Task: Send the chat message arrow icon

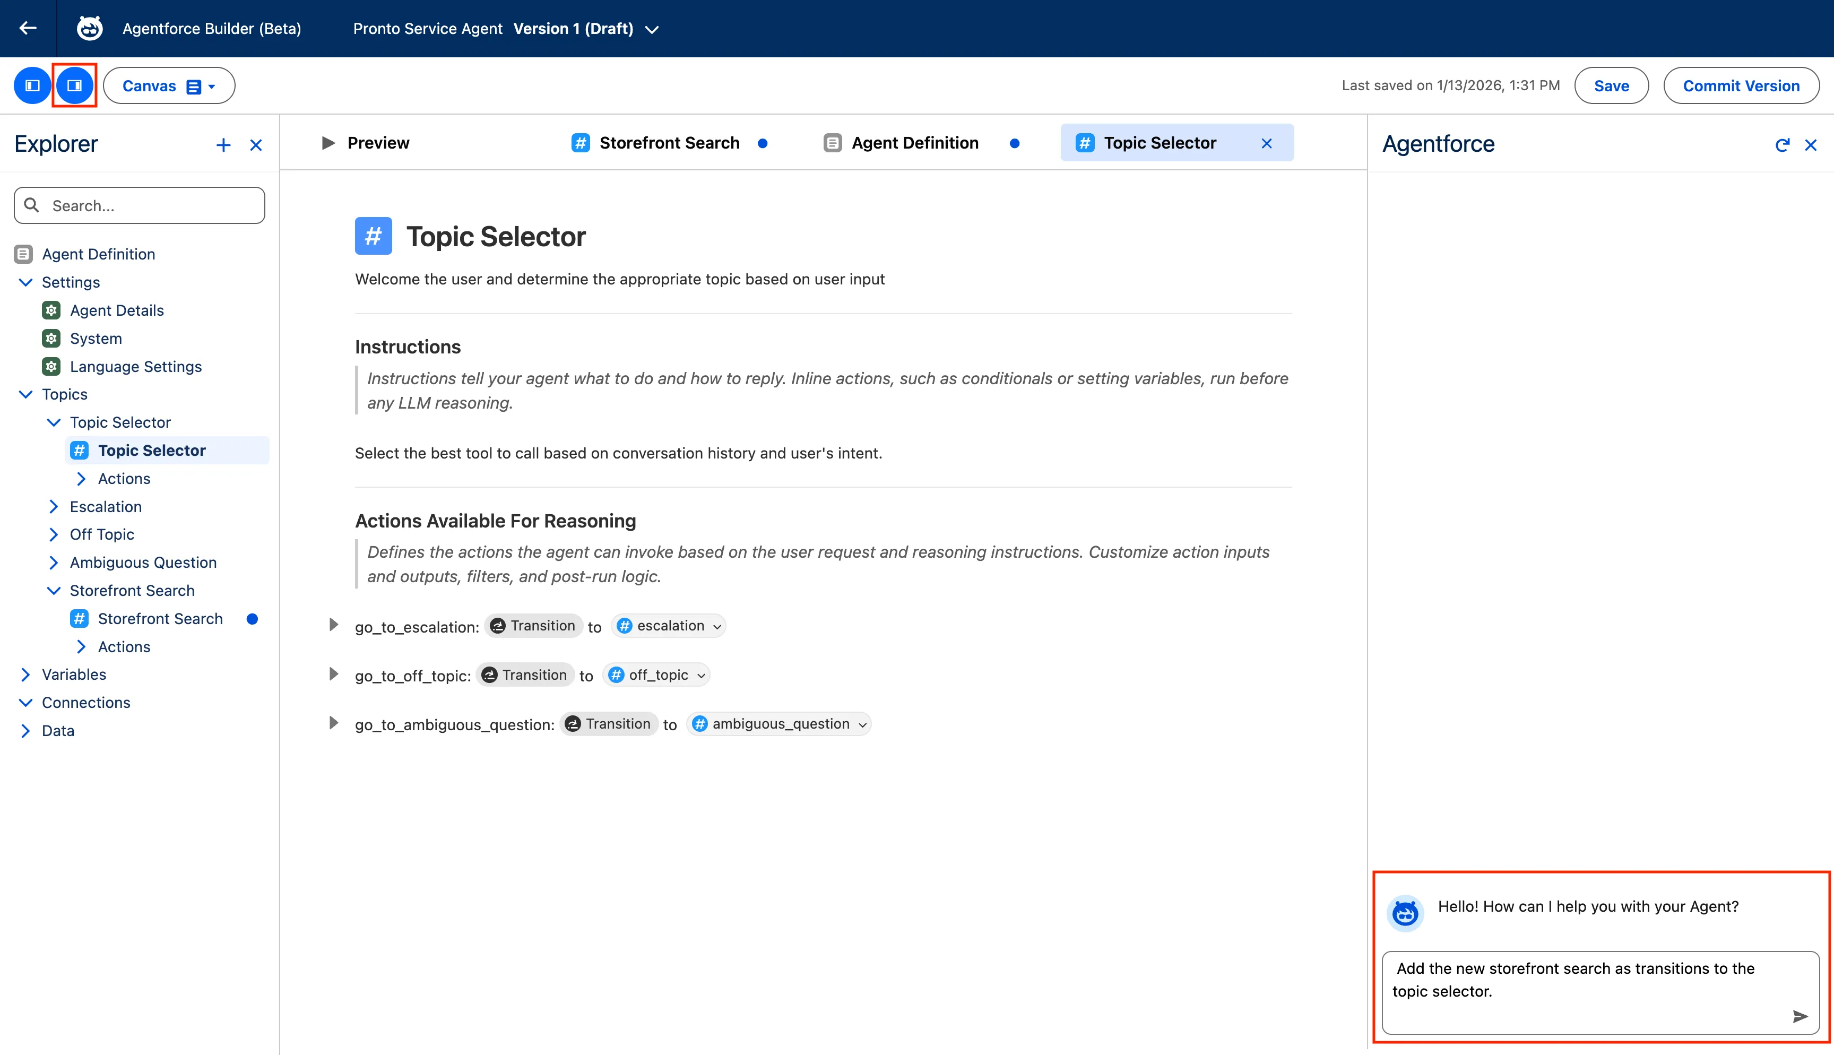Action: point(1799,1016)
